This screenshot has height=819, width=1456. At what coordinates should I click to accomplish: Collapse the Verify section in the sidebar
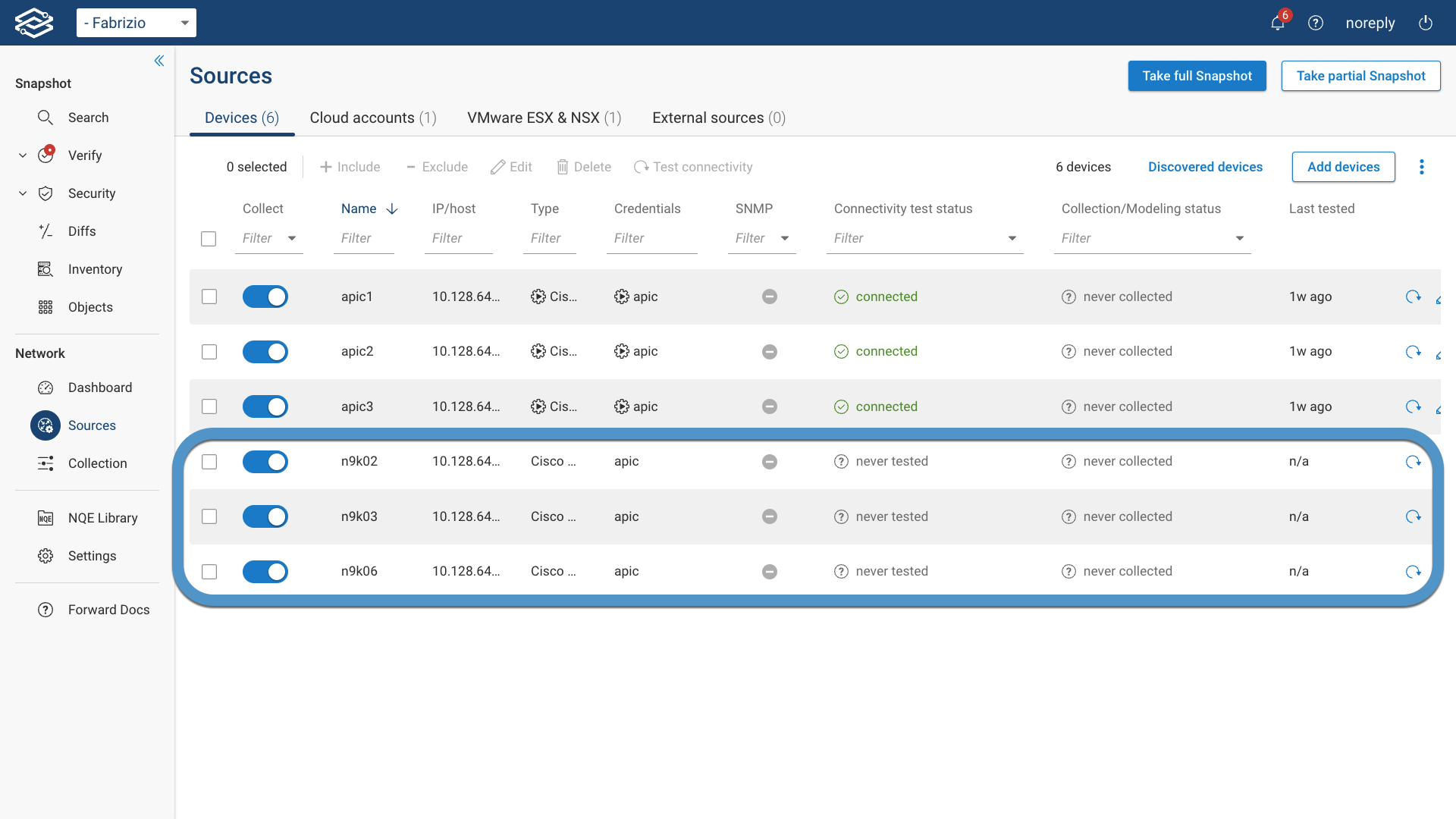point(22,155)
